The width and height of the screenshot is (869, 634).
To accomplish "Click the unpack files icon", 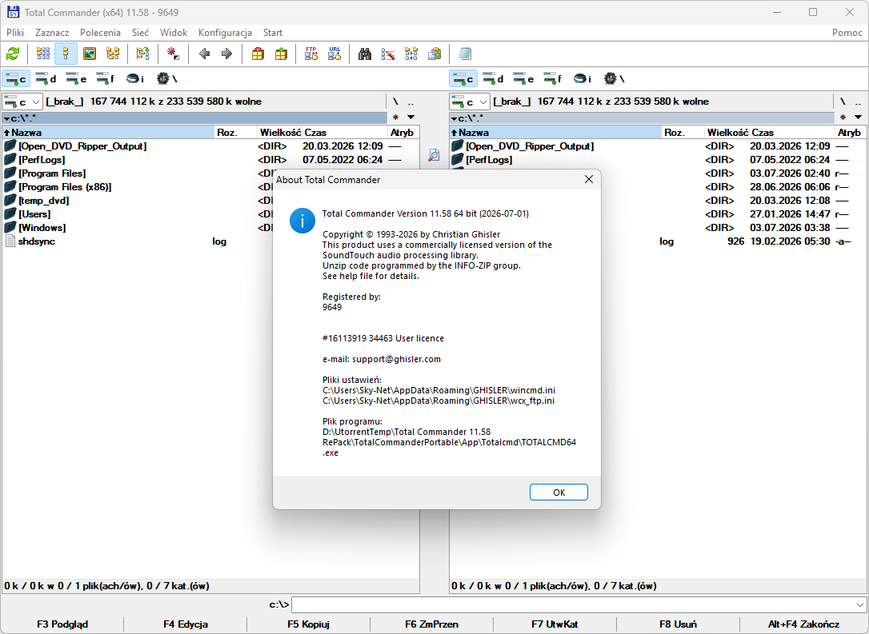I will click(x=281, y=54).
